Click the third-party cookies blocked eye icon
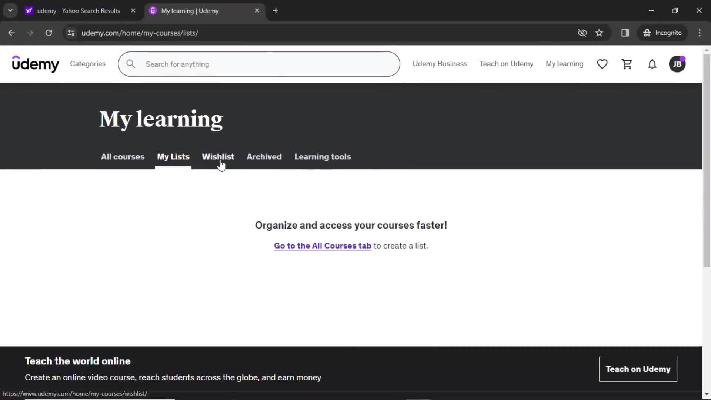The height and width of the screenshot is (400, 711). 582,33
